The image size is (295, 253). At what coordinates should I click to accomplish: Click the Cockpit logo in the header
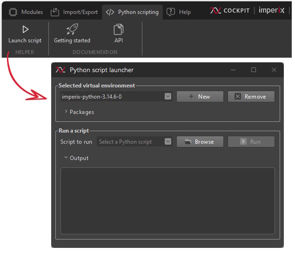[229, 11]
